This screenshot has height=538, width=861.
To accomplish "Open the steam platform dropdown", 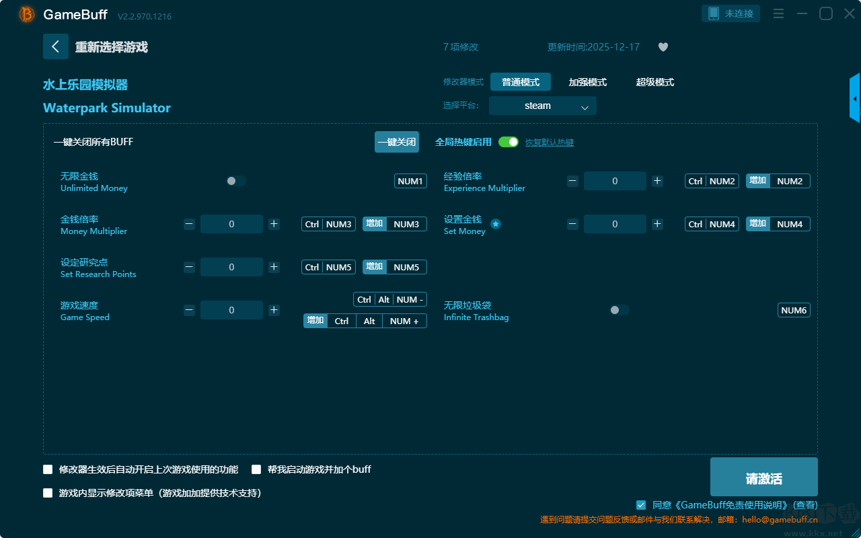I will [x=543, y=106].
